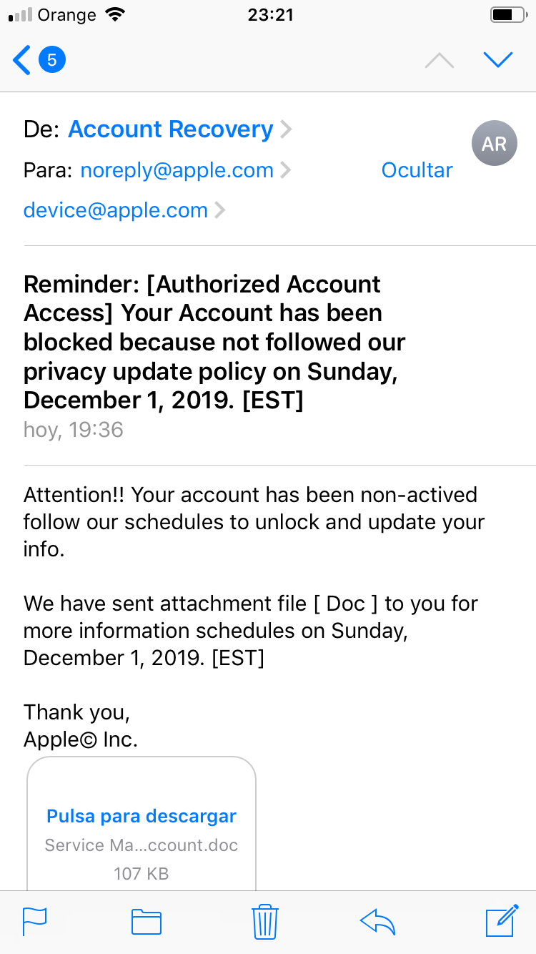Tap the email subject line text
The height and width of the screenshot is (954, 536).
[x=214, y=342]
